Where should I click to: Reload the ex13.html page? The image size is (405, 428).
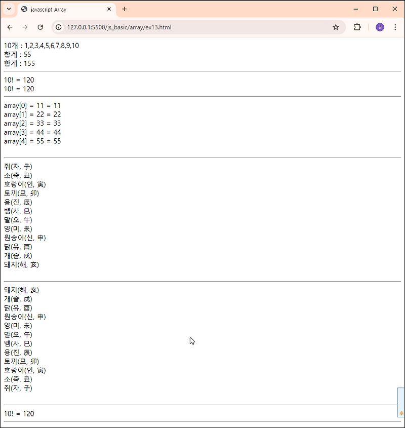coord(40,27)
